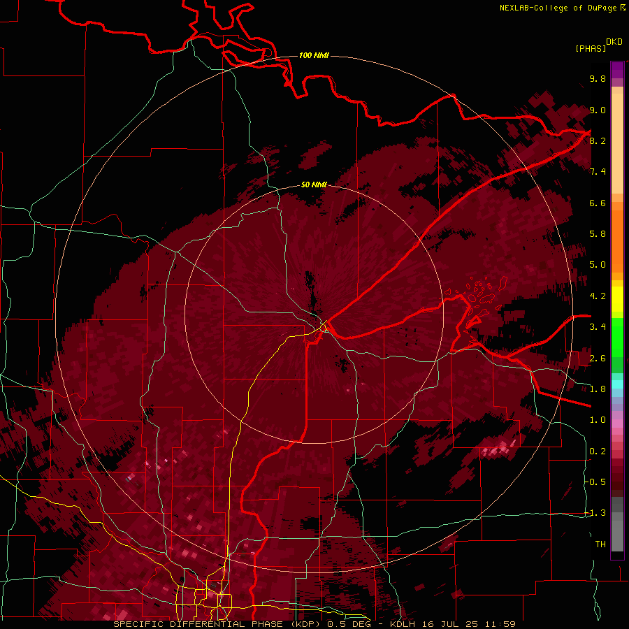This screenshot has height=629, width=629.
Task: Select the 5.0 scale value
Action: click(x=598, y=265)
